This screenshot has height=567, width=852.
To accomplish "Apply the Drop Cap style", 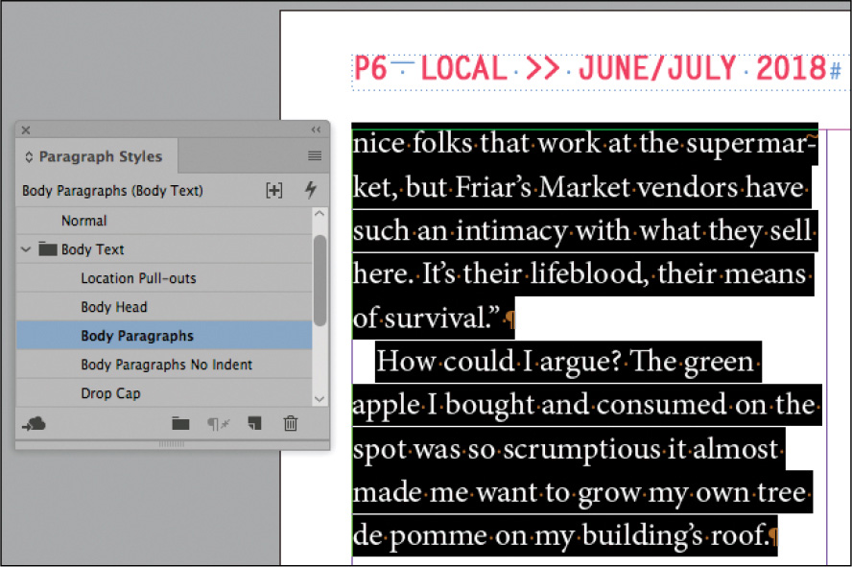I will tap(164, 393).
